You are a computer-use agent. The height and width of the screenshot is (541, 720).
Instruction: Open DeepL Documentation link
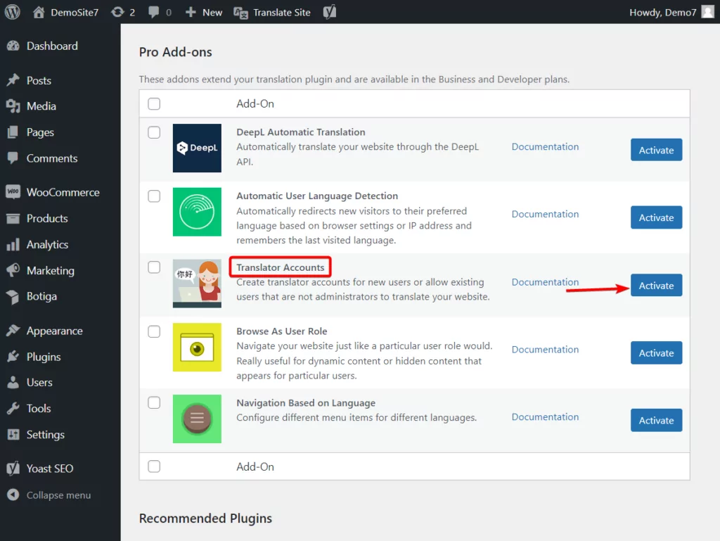click(x=545, y=147)
